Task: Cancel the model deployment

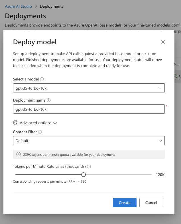Action: (151, 203)
